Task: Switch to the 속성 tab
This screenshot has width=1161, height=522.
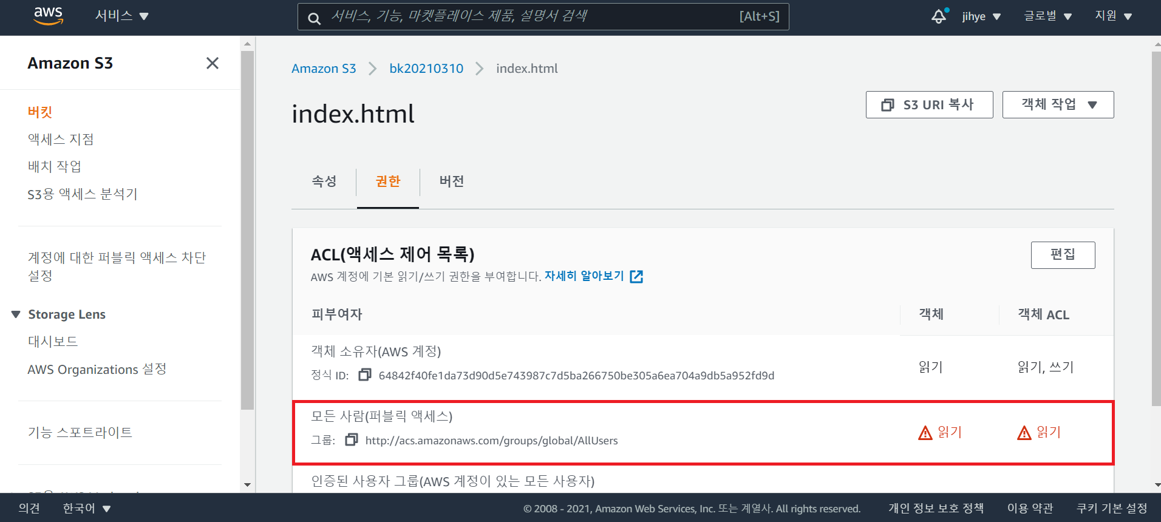Action: 324,181
